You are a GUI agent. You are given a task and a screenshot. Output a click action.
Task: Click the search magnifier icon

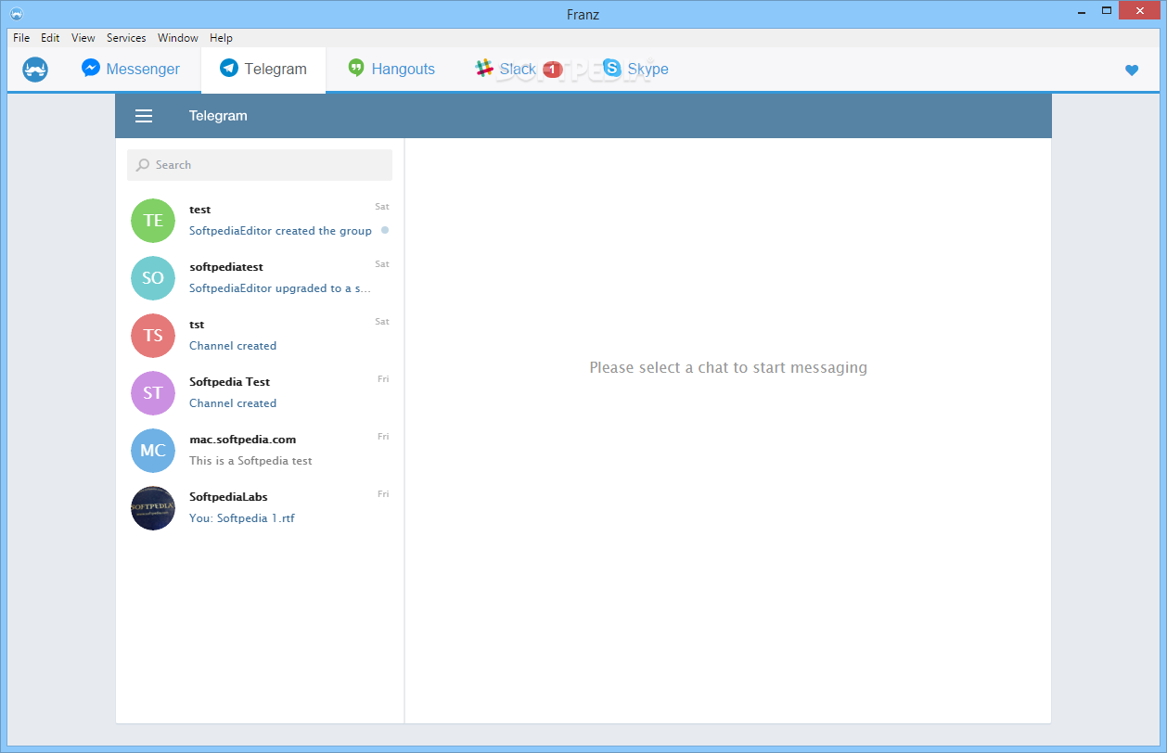coord(143,165)
